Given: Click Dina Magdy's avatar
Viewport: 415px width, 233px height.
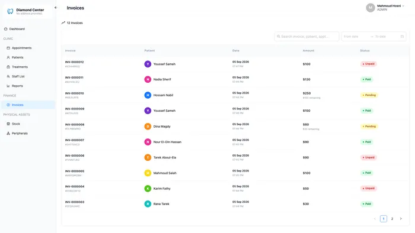Looking at the screenshot, I should pyautogui.click(x=148, y=127).
